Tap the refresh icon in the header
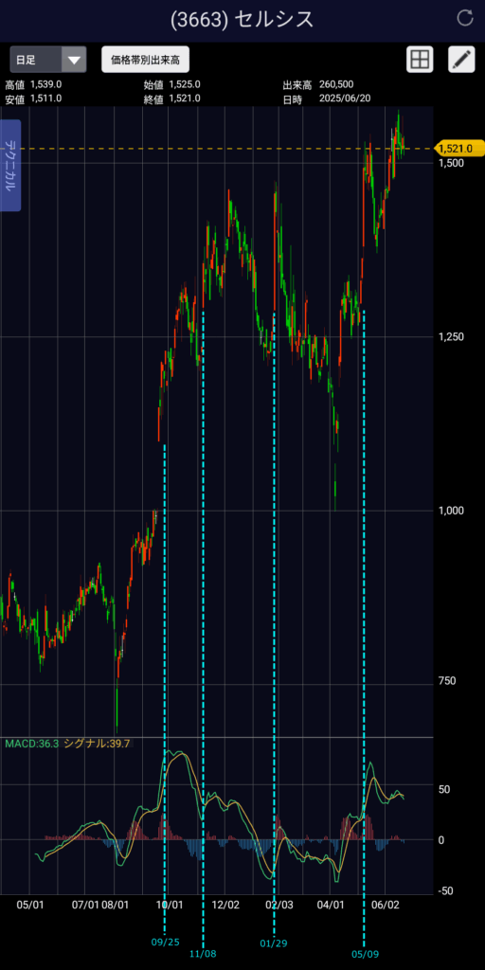Image resolution: width=485 pixels, height=970 pixels. click(x=464, y=18)
